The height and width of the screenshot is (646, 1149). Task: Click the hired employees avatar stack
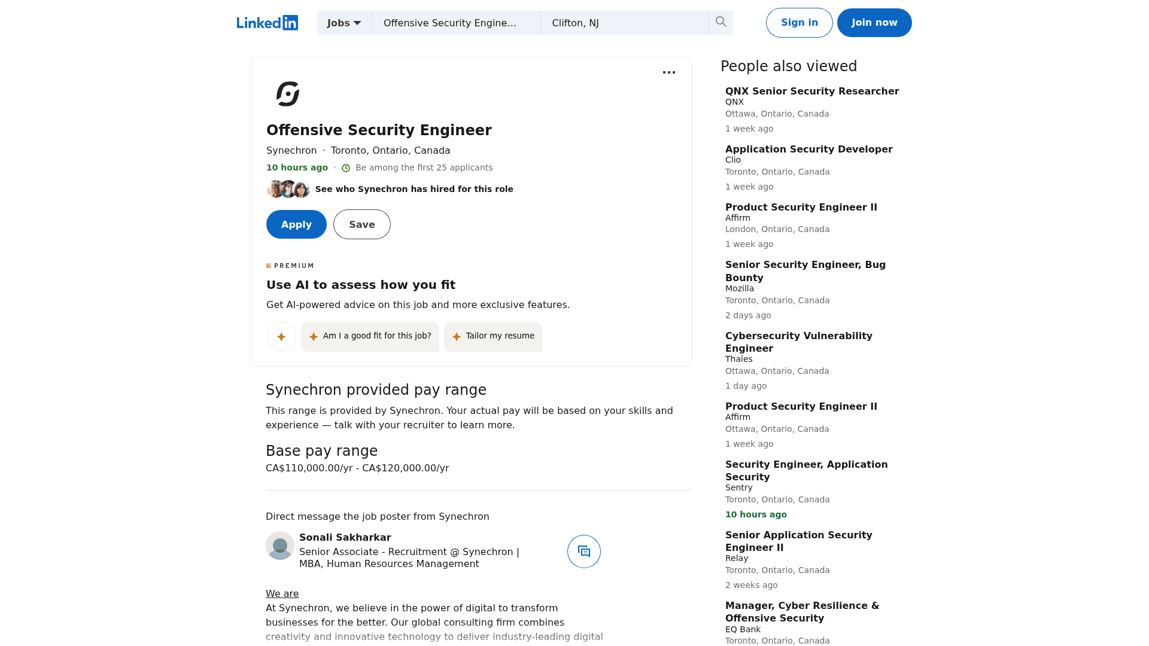pos(288,189)
